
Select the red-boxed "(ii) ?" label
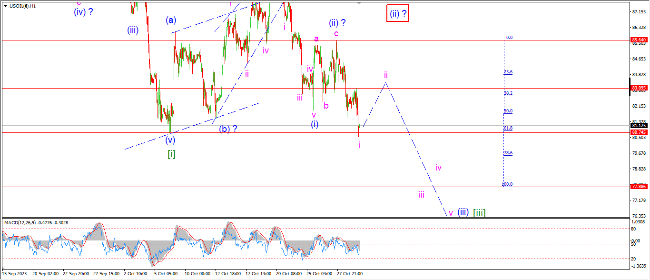coord(398,14)
